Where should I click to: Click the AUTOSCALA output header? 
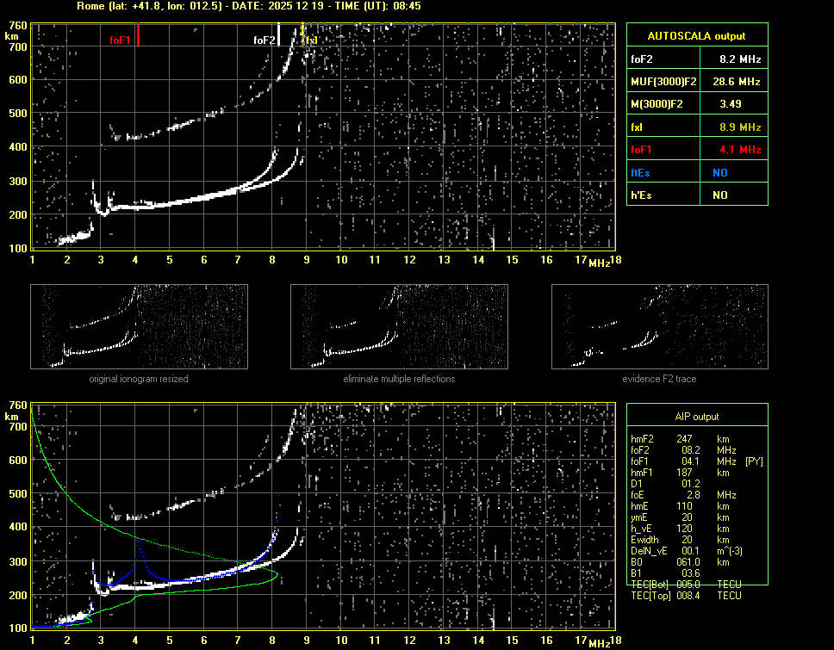coord(696,36)
